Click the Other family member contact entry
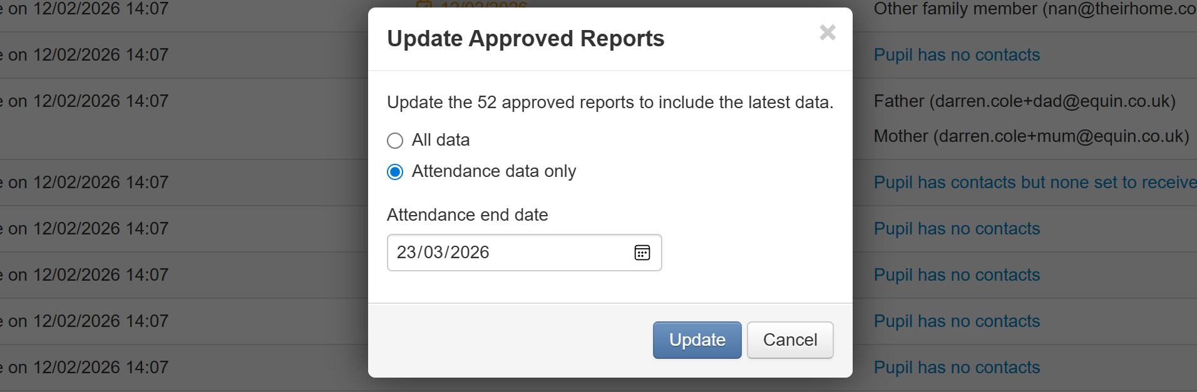Image resolution: width=1197 pixels, height=392 pixels. coord(1034,9)
